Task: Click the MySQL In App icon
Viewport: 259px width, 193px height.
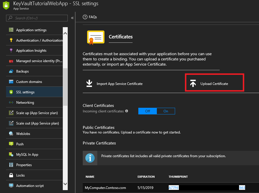Action: point(11,154)
